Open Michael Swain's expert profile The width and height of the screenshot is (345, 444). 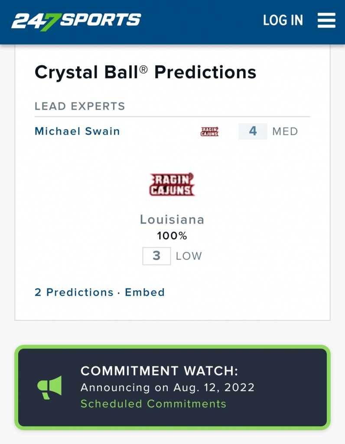point(77,131)
